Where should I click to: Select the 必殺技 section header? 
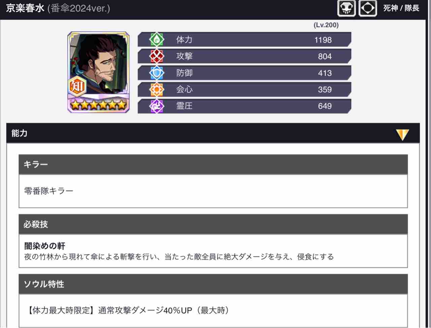pos(213,224)
